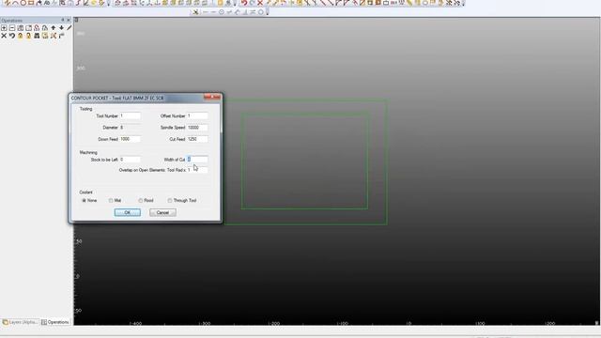Click the first icon of the snap toolbar row
Image resolution: width=601 pixels, height=338 pixels.
tap(195, 12)
